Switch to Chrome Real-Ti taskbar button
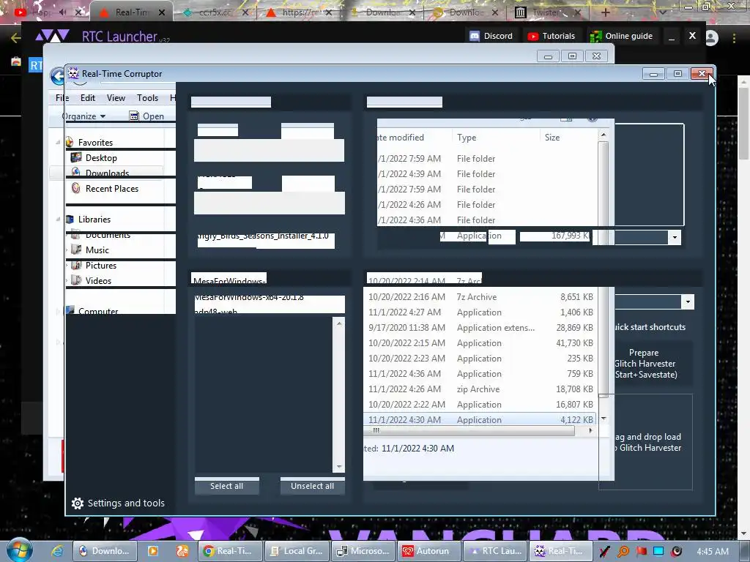Viewport: 750px width, 562px height. click(229, 551)
